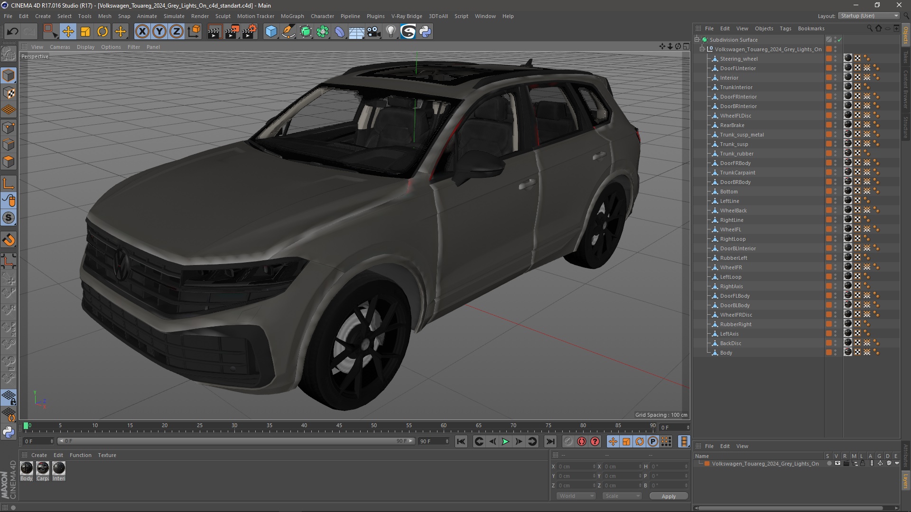Click frame 45 on timeline ruler
The height and width of the screenshot is (512, 911).
point(339,426)
